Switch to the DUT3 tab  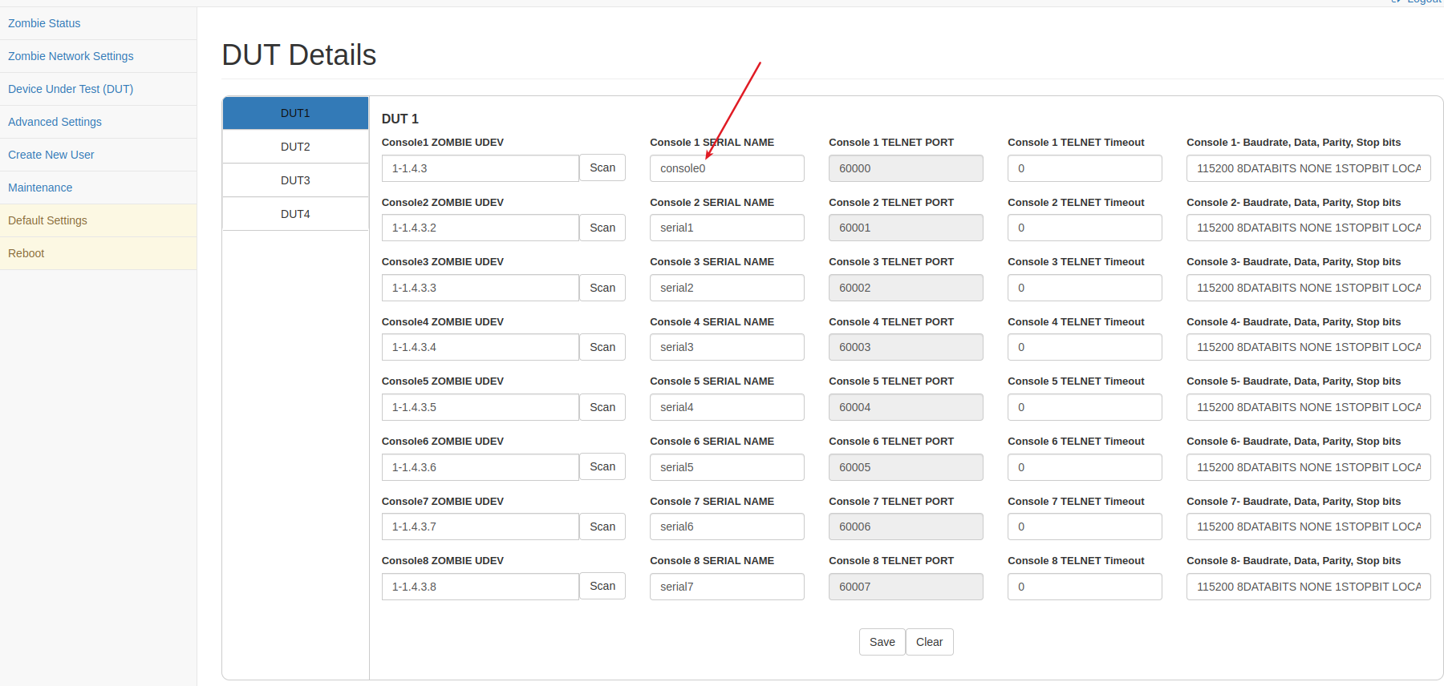[x=295, y=180]
